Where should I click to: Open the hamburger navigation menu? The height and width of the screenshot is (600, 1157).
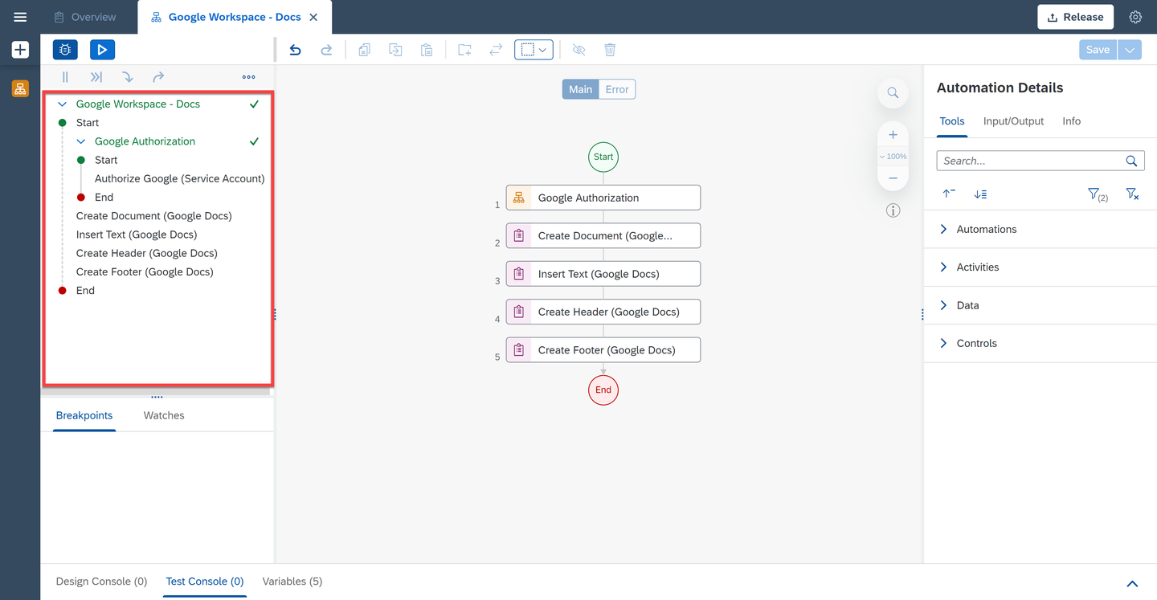point(20,17)
